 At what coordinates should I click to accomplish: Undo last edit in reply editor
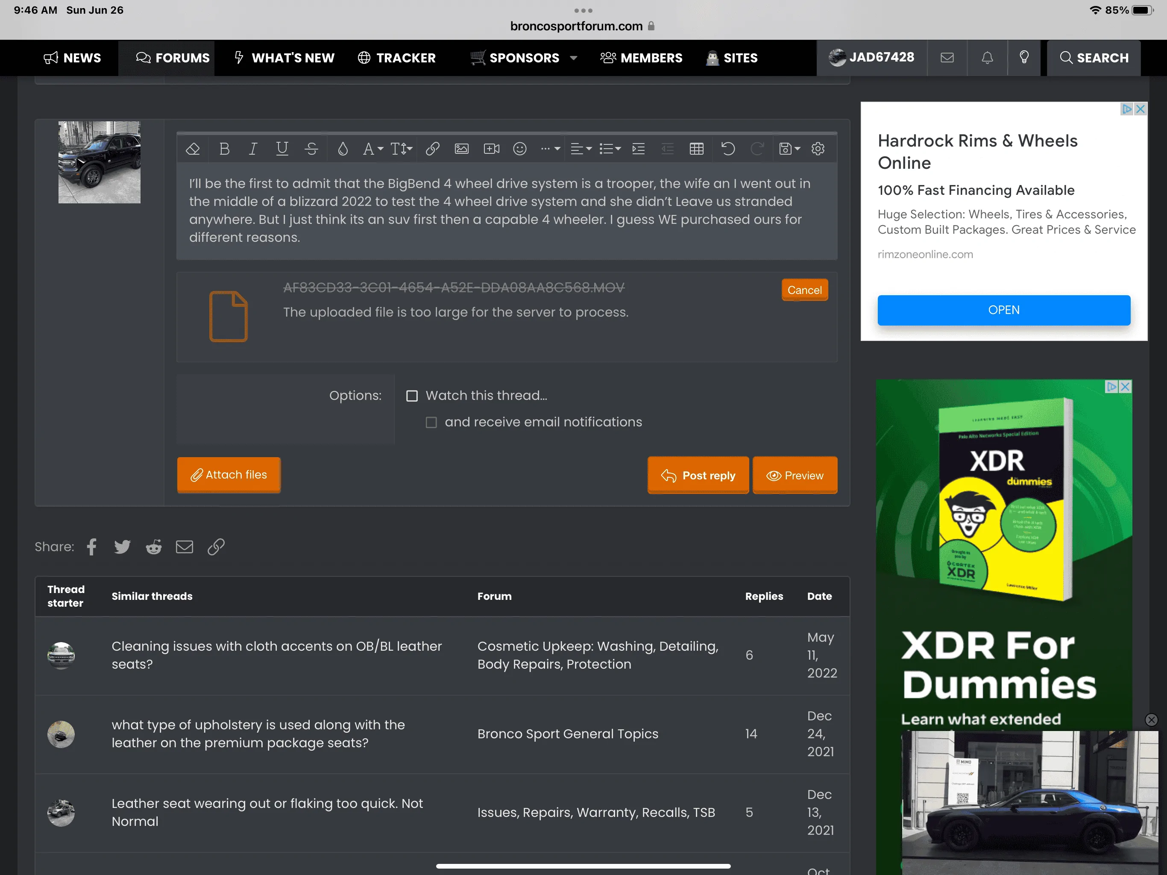(728, 150)
